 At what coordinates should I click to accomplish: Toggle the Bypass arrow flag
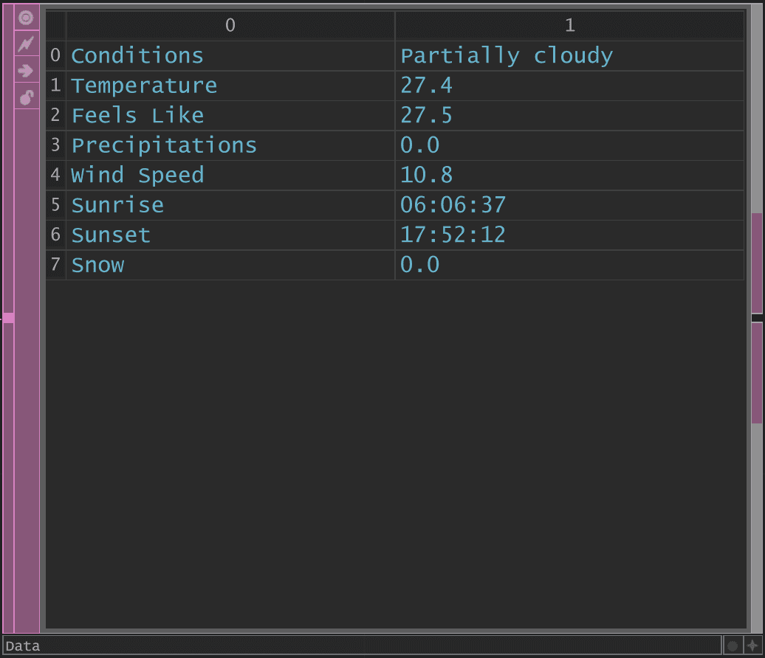27,70
